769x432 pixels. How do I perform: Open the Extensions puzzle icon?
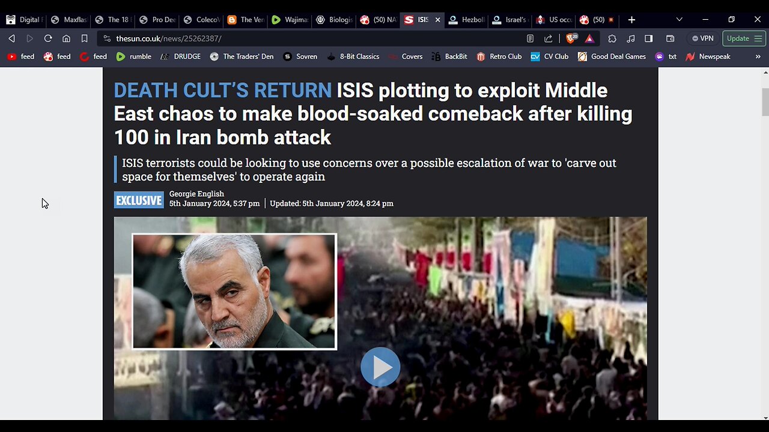tap(612, 38)
